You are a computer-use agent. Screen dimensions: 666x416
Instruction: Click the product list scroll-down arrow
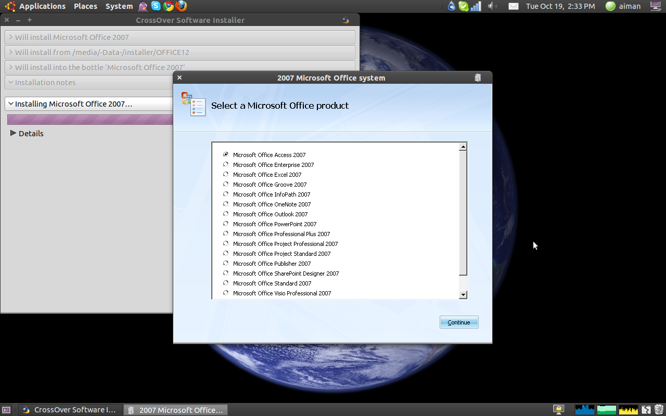point(463,295)
